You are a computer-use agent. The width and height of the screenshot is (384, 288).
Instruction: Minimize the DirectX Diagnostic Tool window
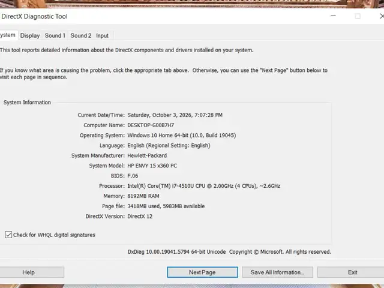coord(334,16)
